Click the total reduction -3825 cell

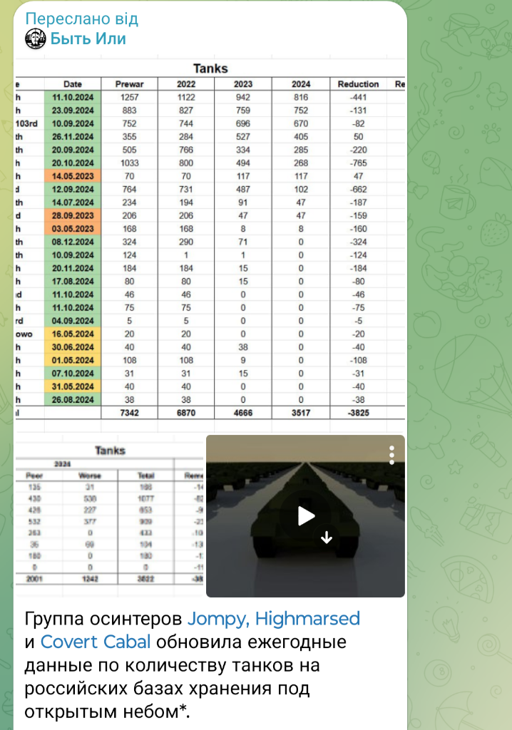pyautogui.click(x=358, y=413)
